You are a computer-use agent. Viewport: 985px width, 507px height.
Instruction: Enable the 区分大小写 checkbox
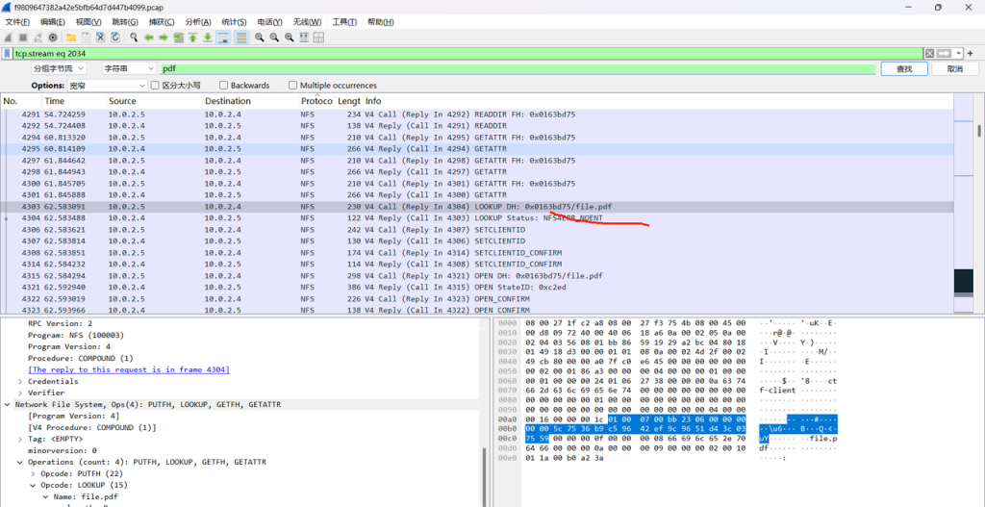(x=155, y=86)
